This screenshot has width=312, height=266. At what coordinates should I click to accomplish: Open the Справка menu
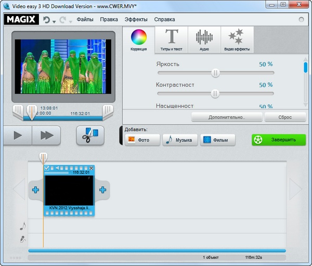click(164, 19)
